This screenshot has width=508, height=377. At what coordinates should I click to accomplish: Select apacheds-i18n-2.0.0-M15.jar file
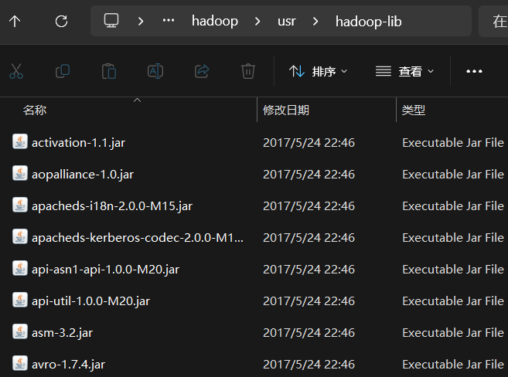[x=112, y=206]
